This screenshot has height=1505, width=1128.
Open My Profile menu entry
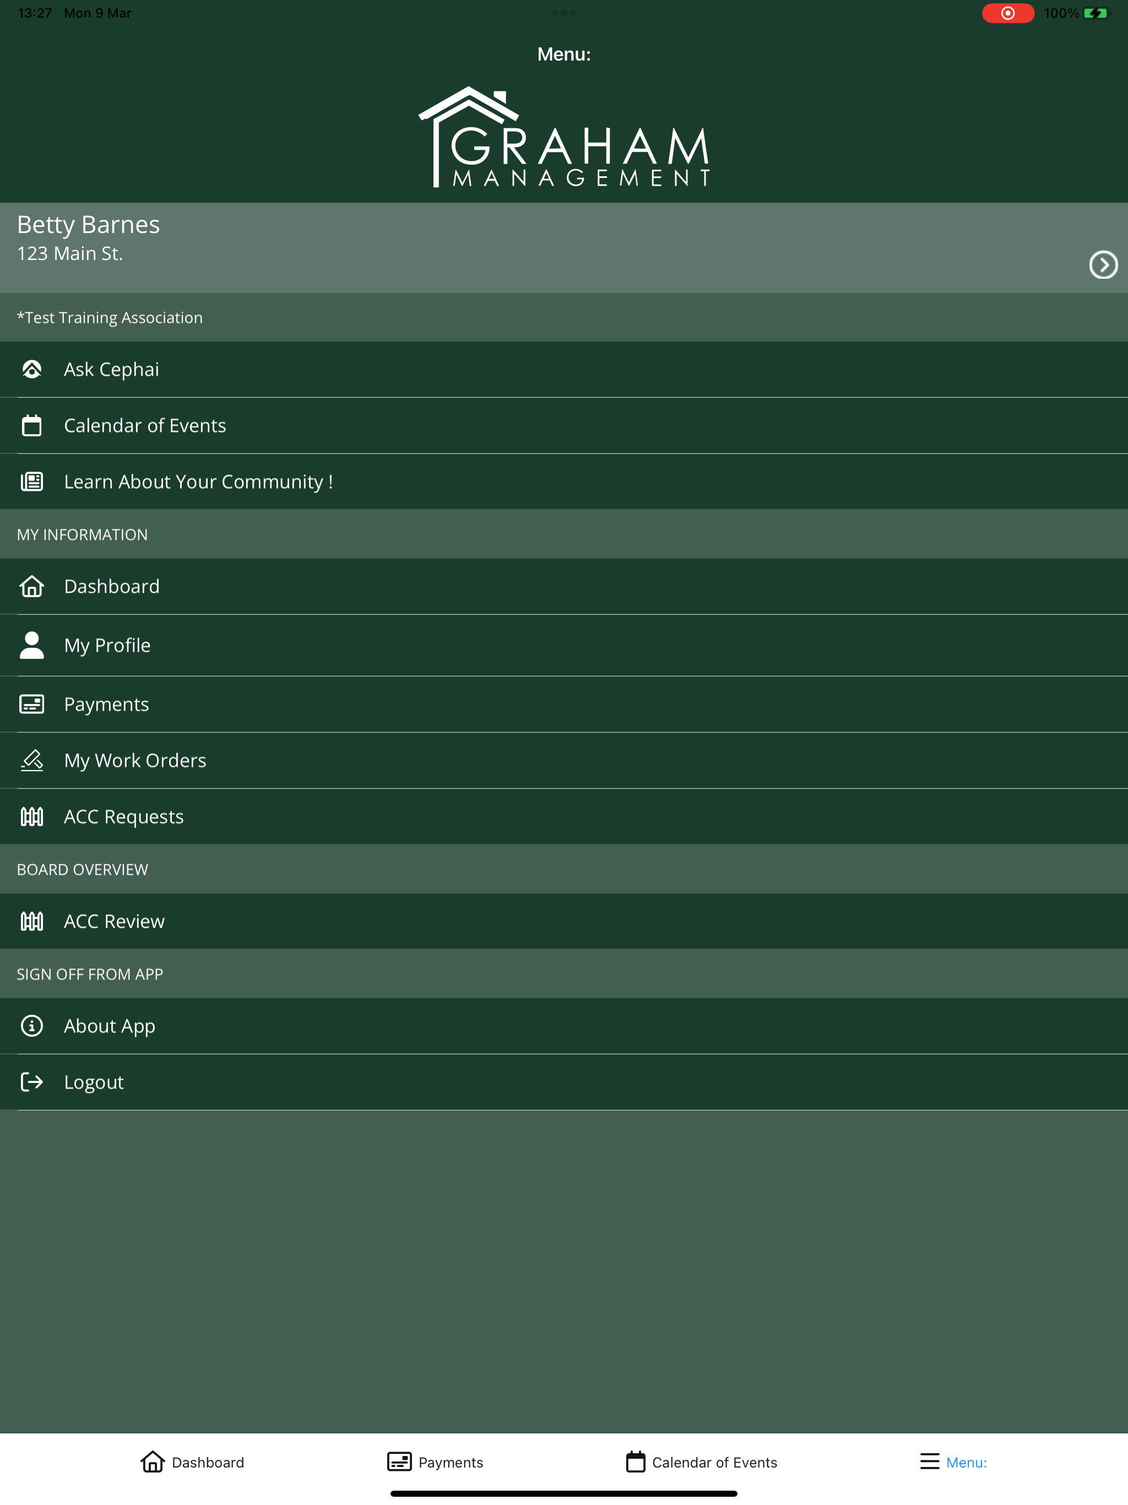(564, 645)
